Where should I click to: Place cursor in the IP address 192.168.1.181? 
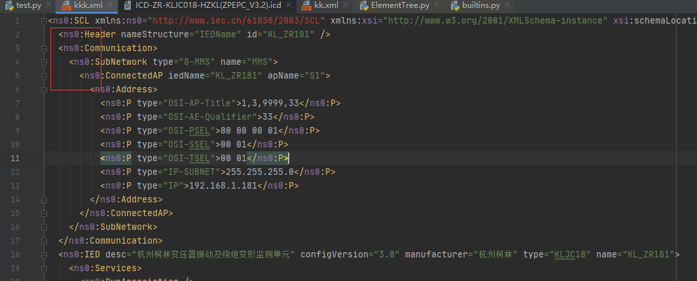(223, 186)
